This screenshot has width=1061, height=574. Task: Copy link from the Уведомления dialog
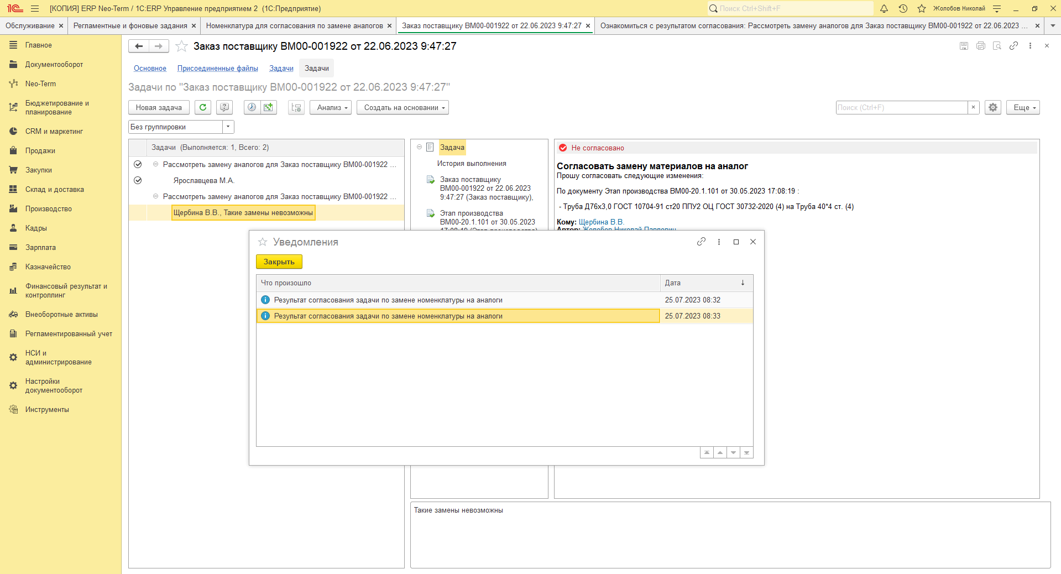[x=701, y=242]
